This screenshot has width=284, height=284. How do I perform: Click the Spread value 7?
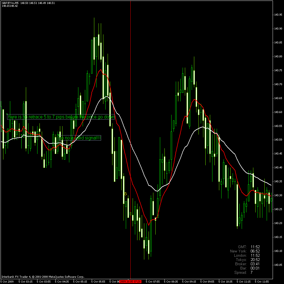coord(251,272)
